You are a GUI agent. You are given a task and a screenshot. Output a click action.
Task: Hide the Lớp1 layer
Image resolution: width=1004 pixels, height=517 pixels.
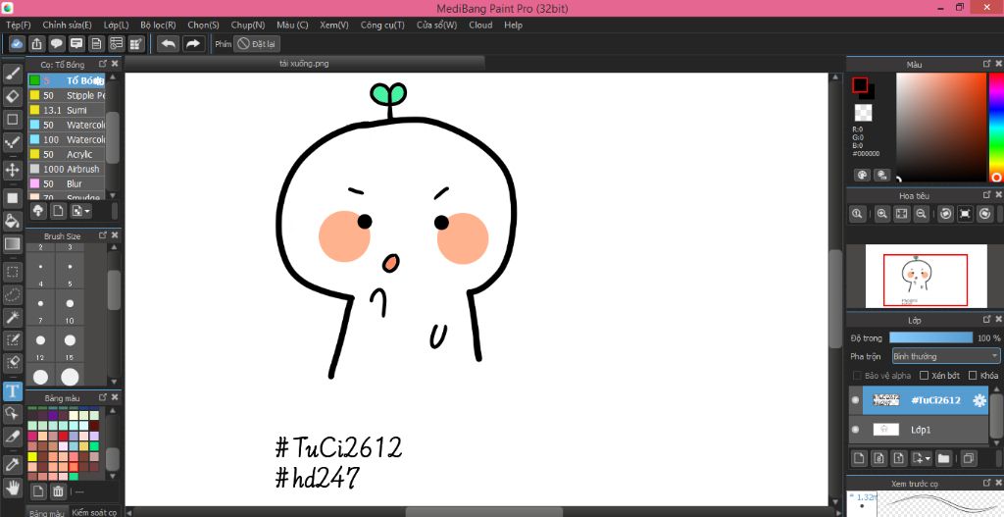pyautogui.click(x=855, y=430)
